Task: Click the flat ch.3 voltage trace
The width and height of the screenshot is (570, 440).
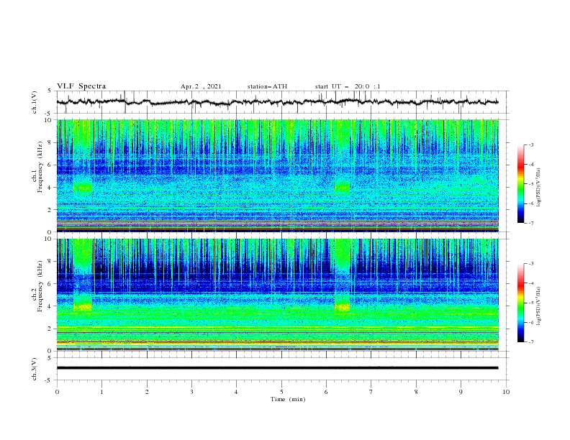Action: (277, 368)
